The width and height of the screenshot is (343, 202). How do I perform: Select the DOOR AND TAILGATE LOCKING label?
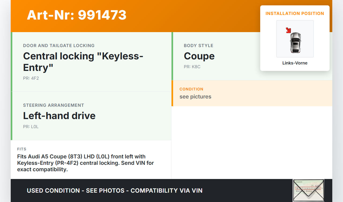pyautogui.click(x=59, y=46)
